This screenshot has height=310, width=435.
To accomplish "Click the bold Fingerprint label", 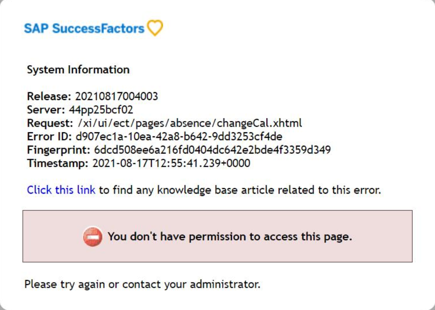I will pos(59,150).
